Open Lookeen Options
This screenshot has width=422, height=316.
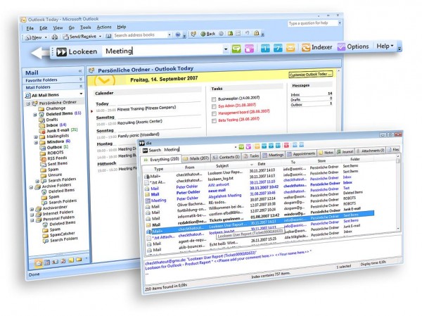point(353,46)
